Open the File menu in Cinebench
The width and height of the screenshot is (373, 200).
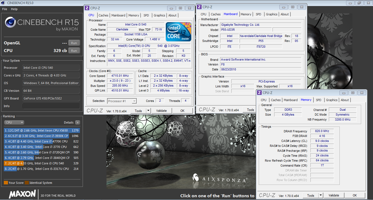5,9
